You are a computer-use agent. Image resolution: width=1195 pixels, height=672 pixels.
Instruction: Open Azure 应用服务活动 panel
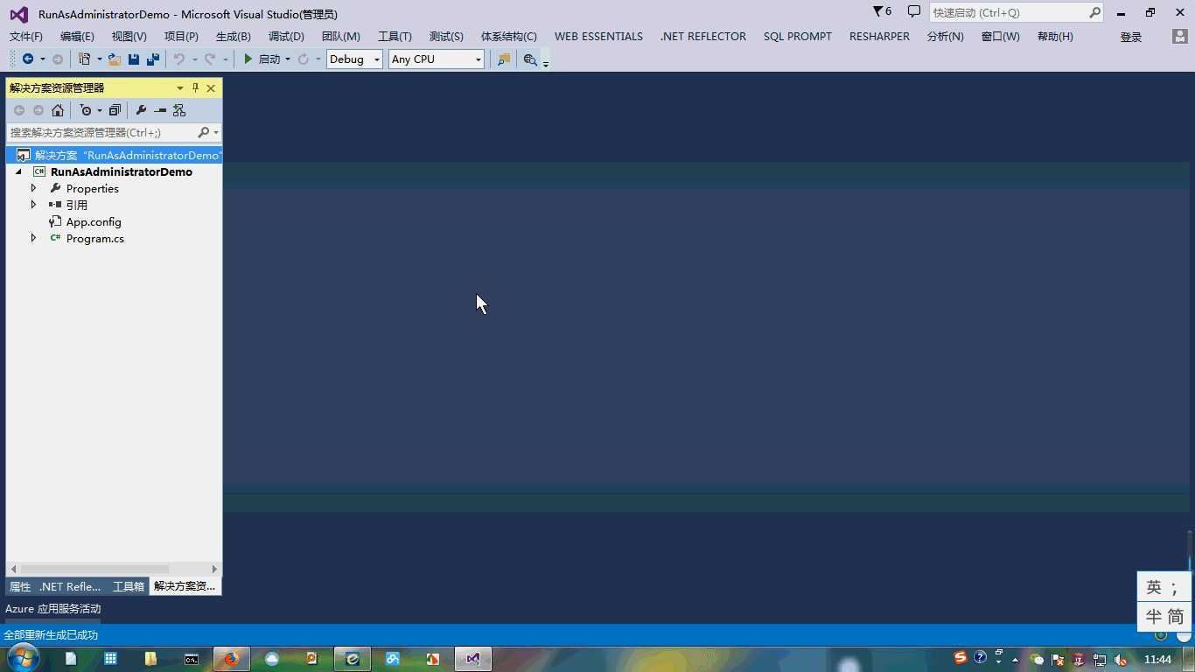point(53,609)
